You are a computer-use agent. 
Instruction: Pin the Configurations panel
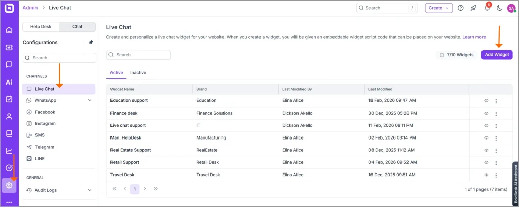[91, 43]
